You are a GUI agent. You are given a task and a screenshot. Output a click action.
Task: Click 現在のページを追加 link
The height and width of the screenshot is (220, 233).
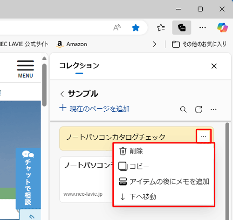[x=95, y=108]
